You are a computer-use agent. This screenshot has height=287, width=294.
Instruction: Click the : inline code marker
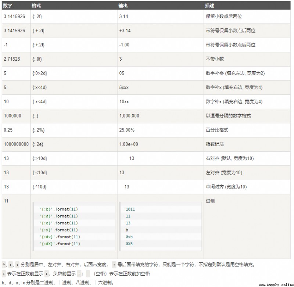[114, 265]
